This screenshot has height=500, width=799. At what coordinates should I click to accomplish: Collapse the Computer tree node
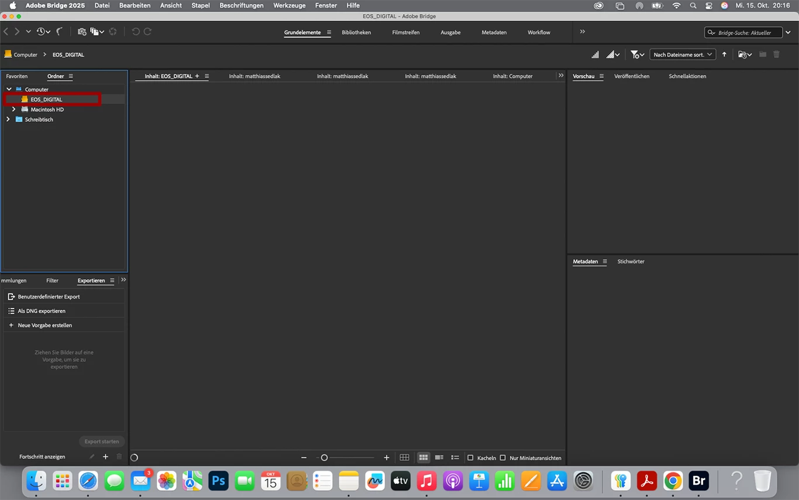(9, 89)
